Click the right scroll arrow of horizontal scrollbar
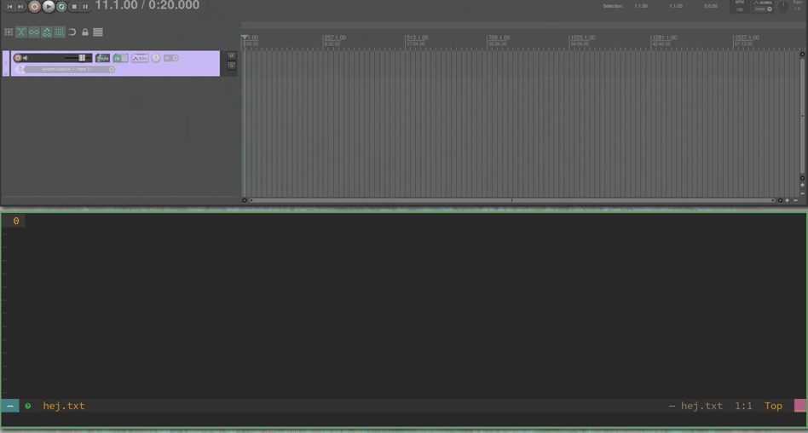This screenshot has width=808, height=433. (780, 200)
